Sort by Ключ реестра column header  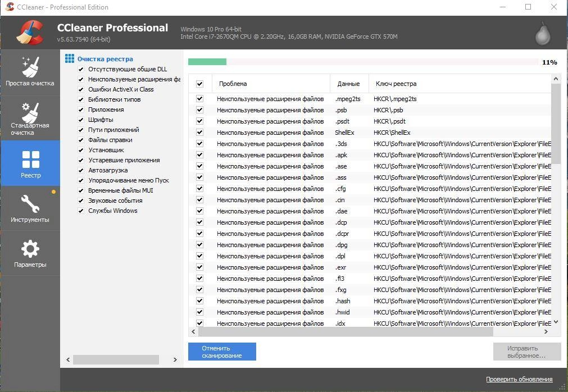[x=460, y=84]
